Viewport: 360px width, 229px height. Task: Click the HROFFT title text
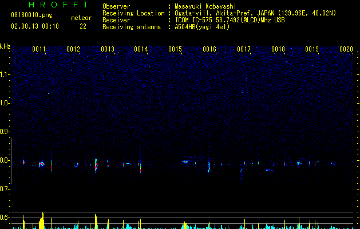tap(58, 5)
